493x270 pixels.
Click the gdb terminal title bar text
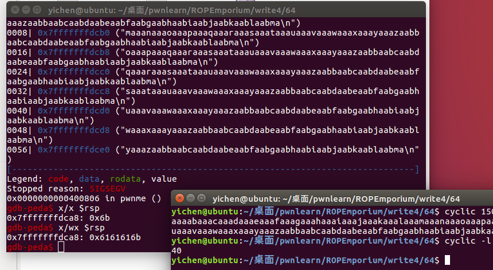(x=171, y=10)
